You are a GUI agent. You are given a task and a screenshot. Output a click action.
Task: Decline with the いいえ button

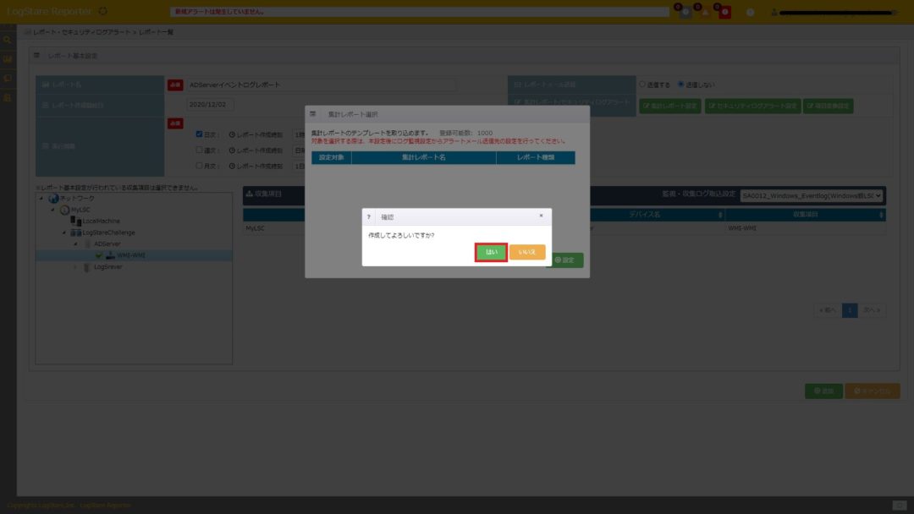click(527, 252)
